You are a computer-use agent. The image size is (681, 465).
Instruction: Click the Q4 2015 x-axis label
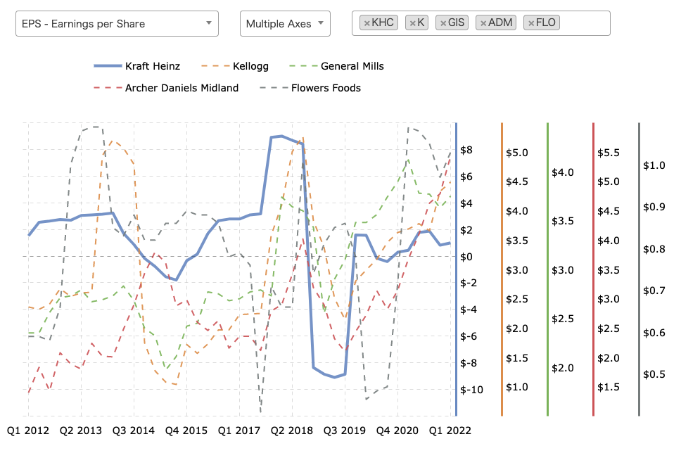(186, 431)
